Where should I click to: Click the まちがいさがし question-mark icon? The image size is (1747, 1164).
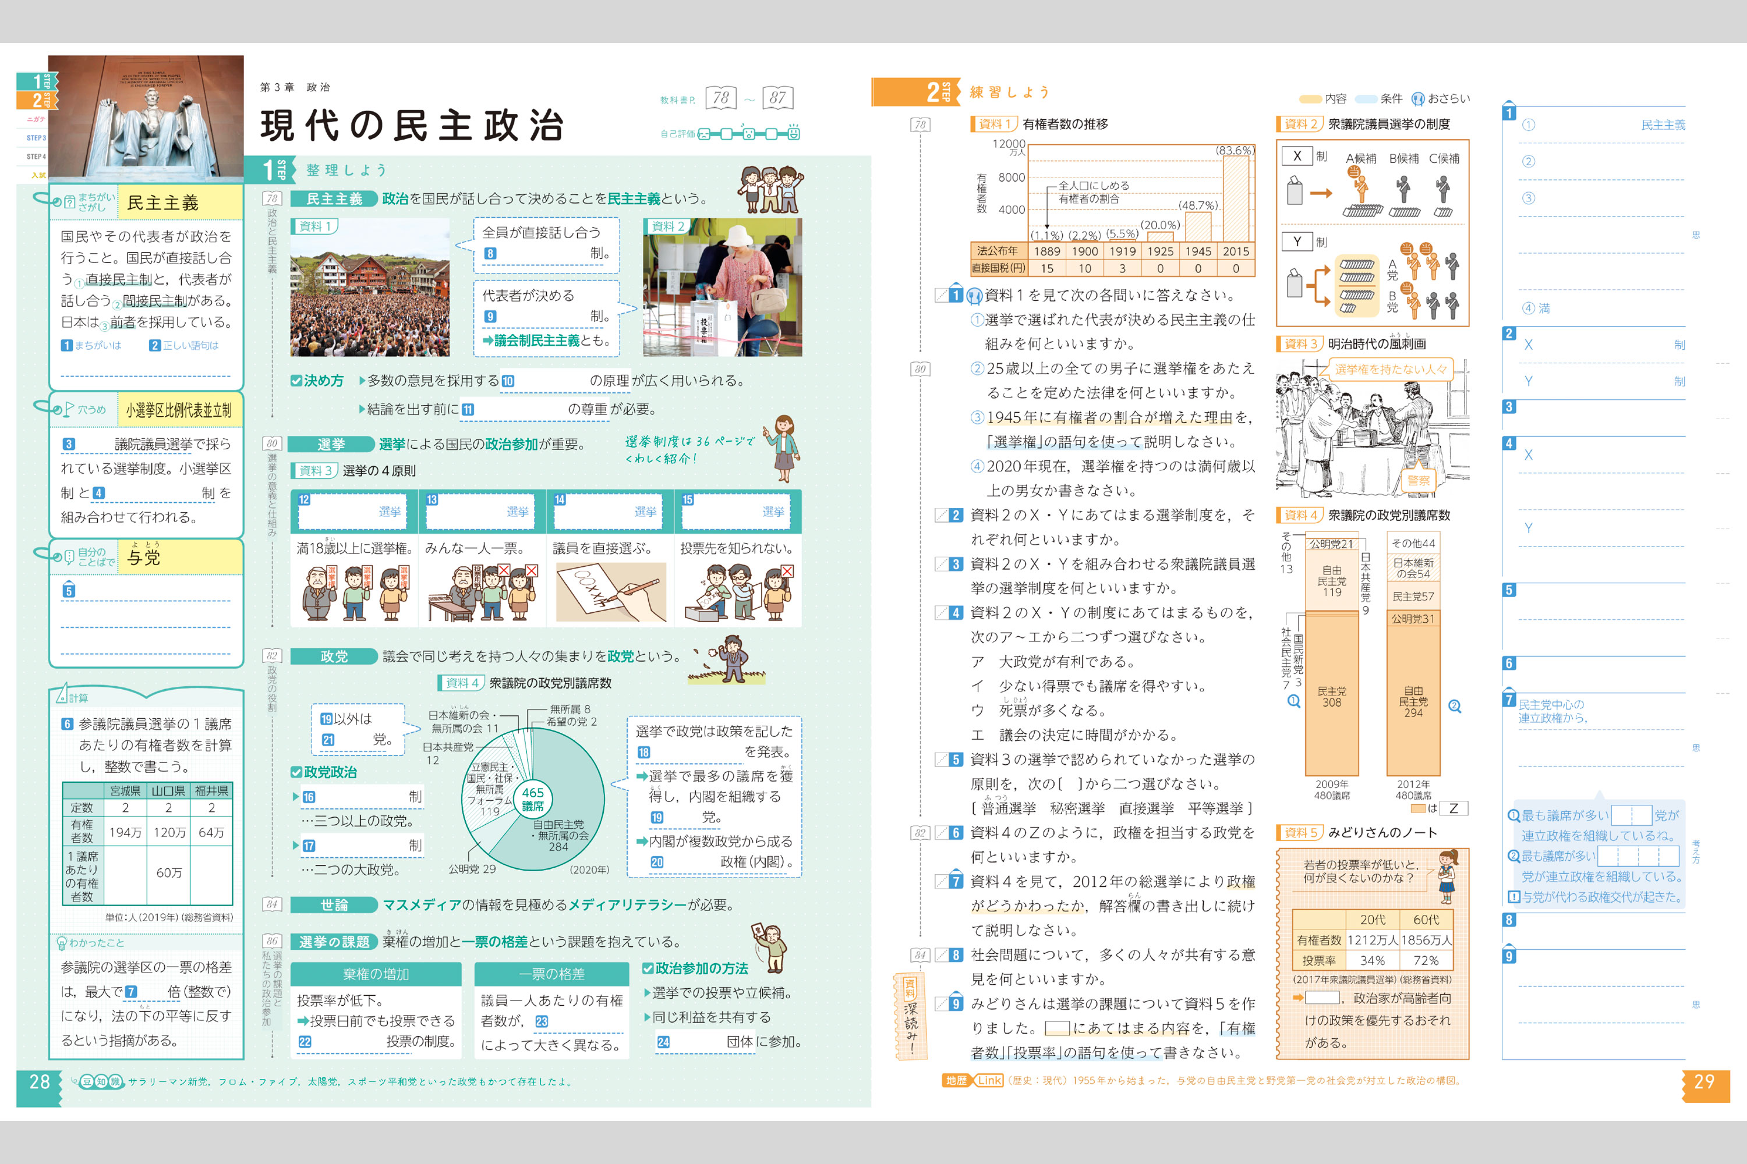coord(69,201)
